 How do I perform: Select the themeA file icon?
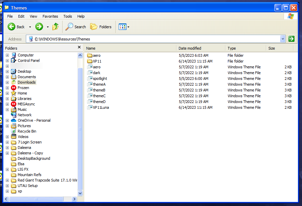pyautogui.click(x=89, y=84)
